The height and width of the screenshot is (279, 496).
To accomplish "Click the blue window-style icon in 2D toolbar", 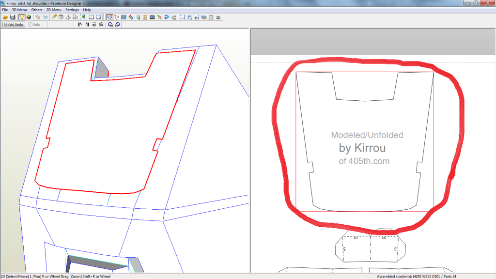I will click(x=124, y=17).
